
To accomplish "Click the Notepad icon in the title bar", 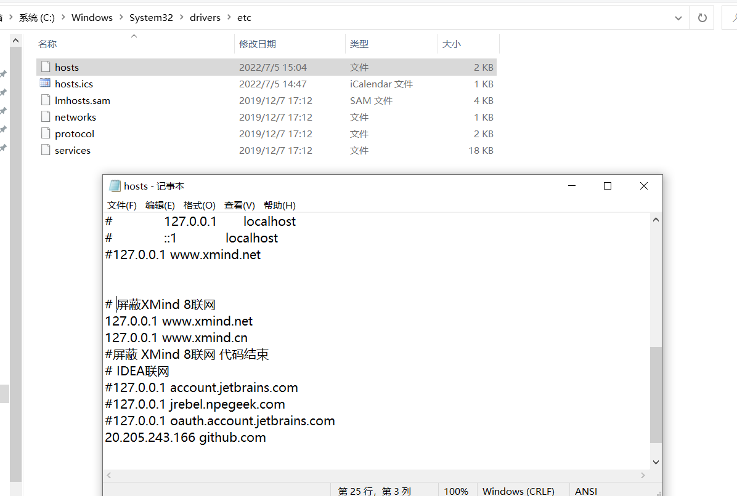I will click(115, 186).
